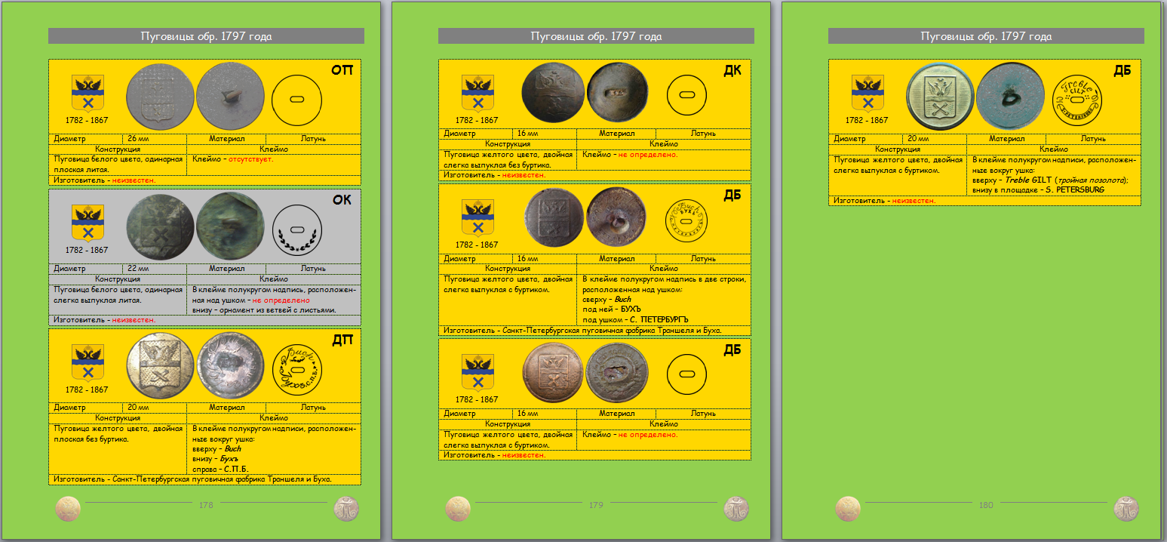The image size is (1167, 542).
Task: Click the "S. PETERSBURG" text on page 180
Action: (x=1073, y=189)
